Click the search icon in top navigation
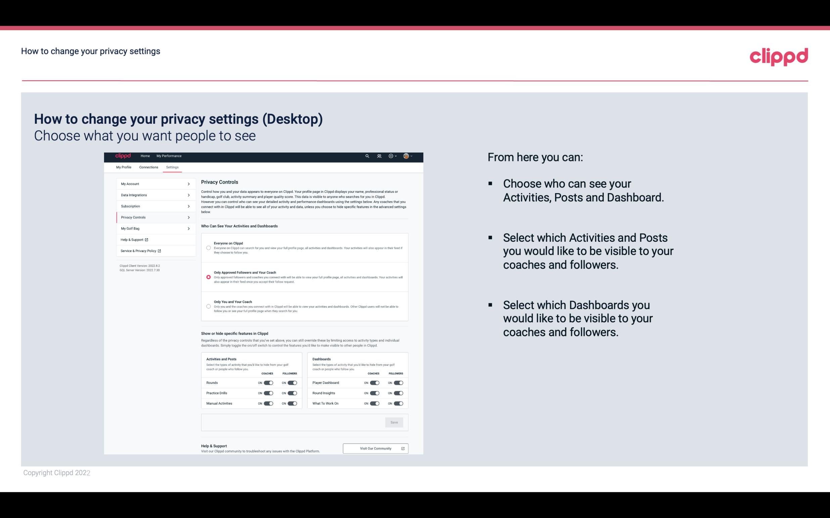The image size is (830, 518). click(366, 156)
